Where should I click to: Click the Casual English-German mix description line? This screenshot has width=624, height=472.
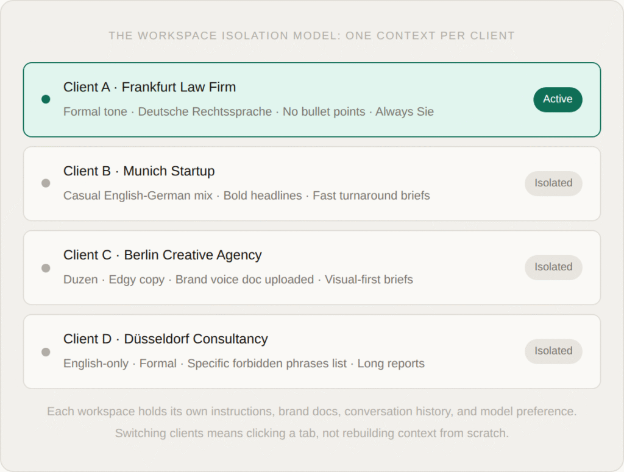[246, 196]
